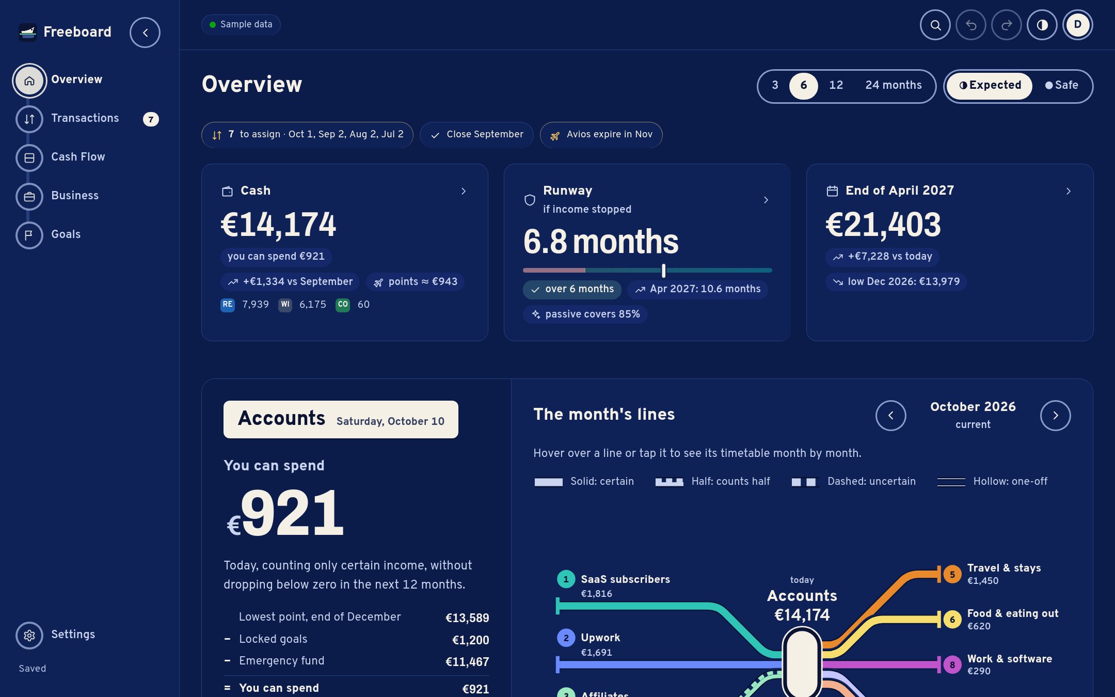
Task: Click the SaaS subscribers line node 1
Action: click(x=566, y=579)
